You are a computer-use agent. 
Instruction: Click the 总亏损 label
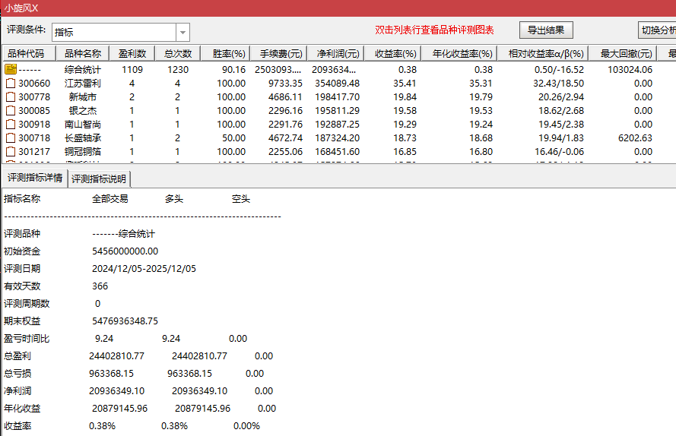[x=17, y=374]
